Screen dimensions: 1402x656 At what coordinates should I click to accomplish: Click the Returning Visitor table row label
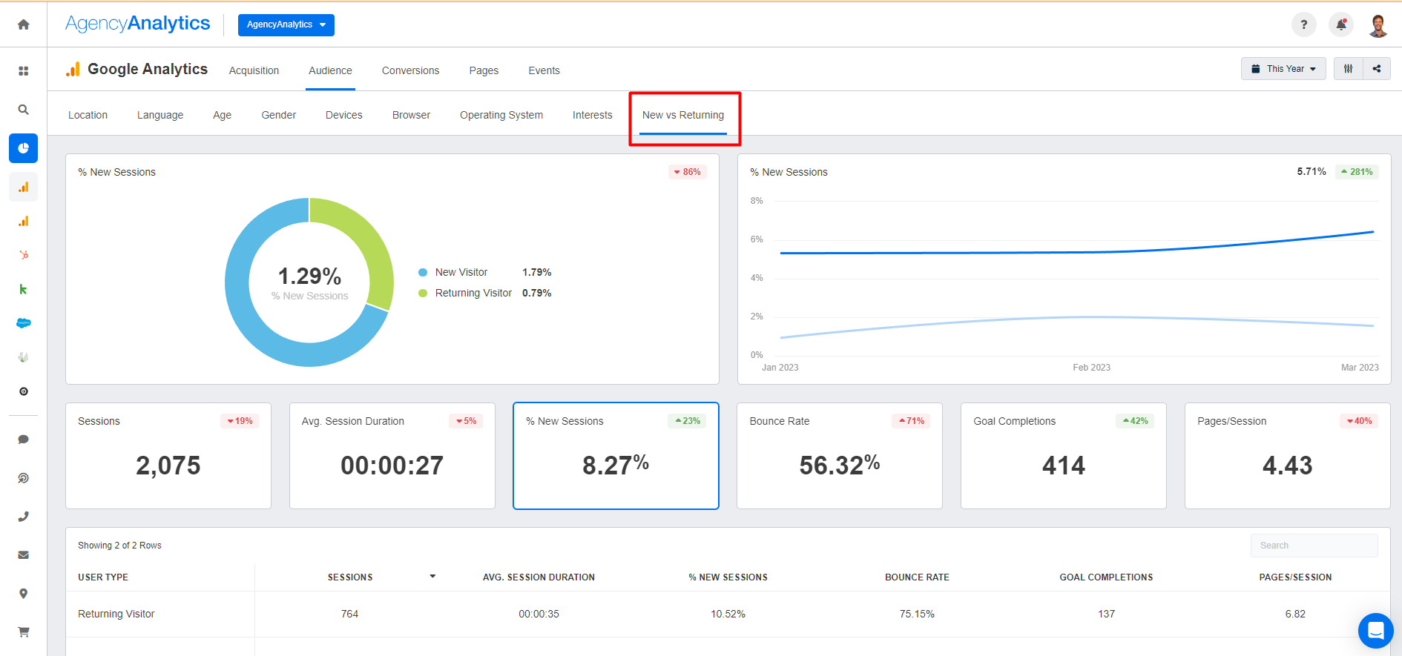click(116, 614)
